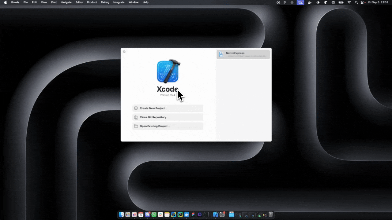Open the Apple menu
The height and width of the screenshot is (220, 392).
(x=6, y=2)
